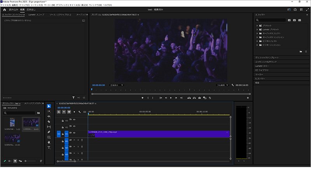This screenshot has width=311, height=175.
Task: Toggle Linked Selection in timeline
Action: click(69, 112)
